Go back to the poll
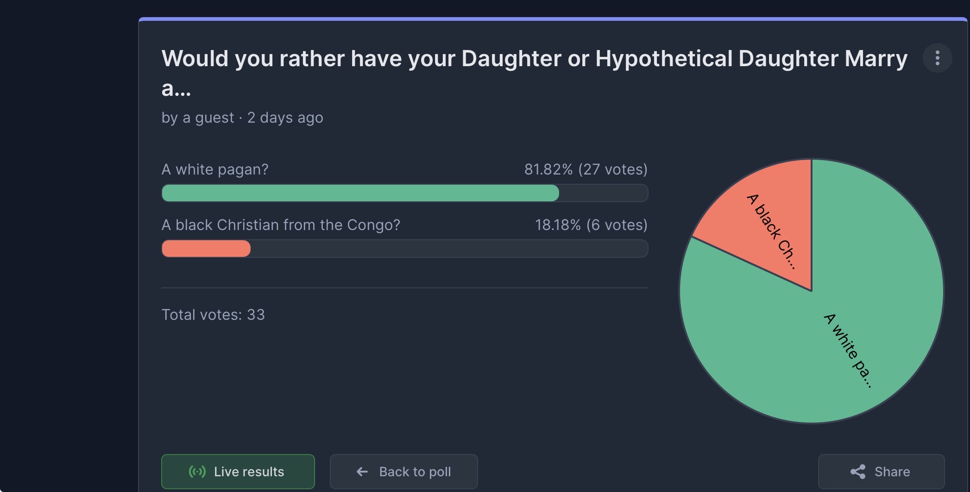Screen dimensions: 970x492 click(403, 472)
